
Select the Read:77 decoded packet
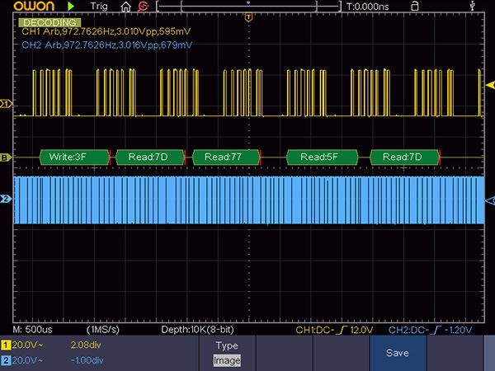click(224, 157)
